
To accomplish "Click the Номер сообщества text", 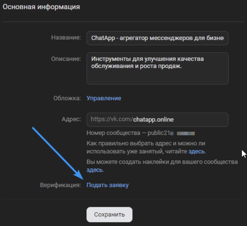I will (x=112, y=133).
